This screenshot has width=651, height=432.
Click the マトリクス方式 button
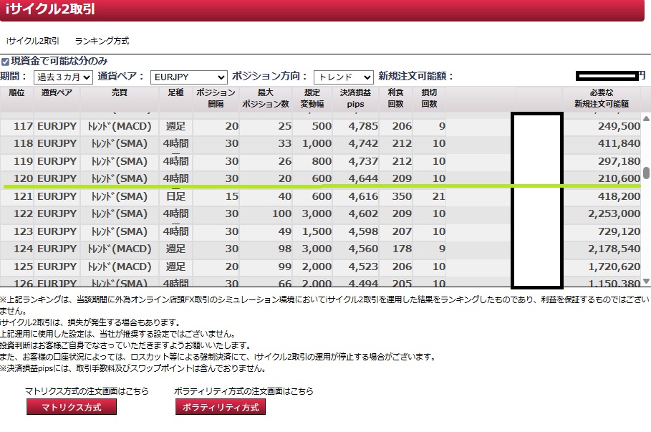coord(71,407)
